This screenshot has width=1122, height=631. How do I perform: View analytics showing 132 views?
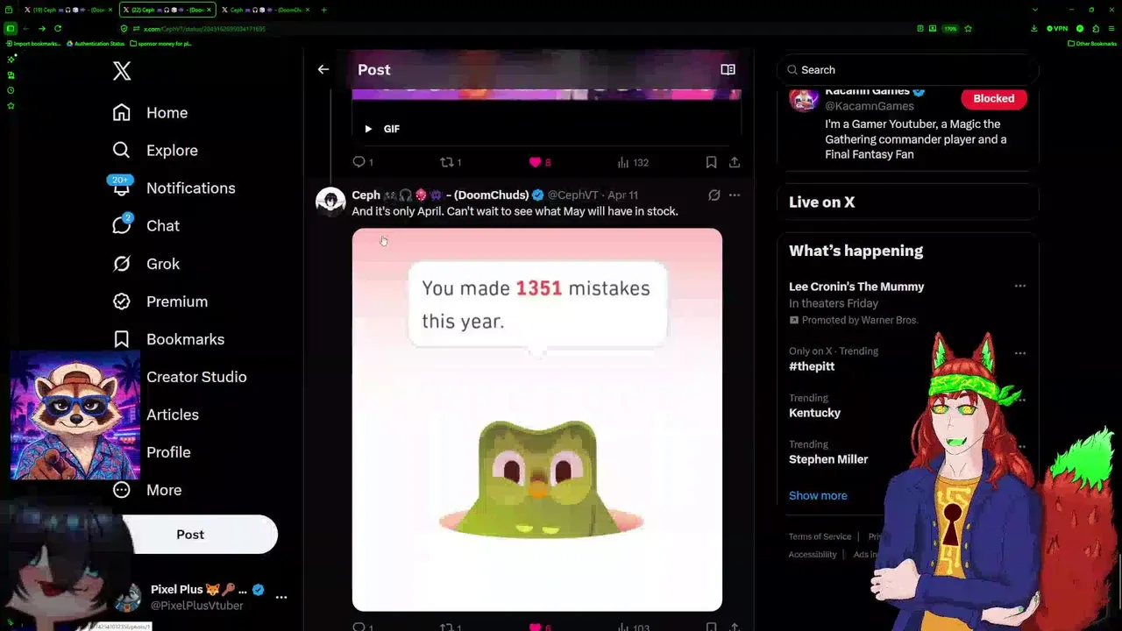(633, 162)
